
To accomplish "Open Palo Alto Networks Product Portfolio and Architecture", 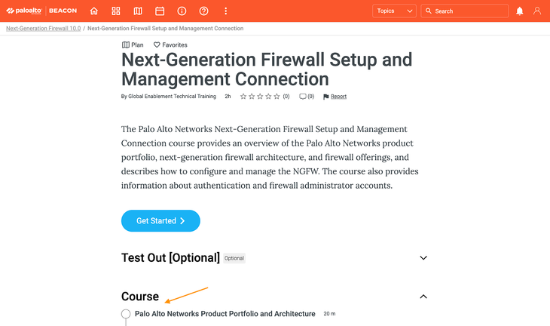I will pos(225,314).
